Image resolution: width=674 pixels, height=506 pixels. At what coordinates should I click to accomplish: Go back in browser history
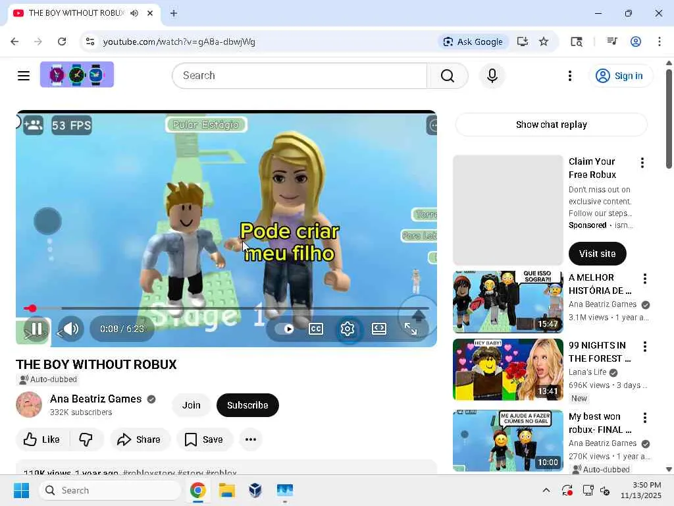point(14,42)
